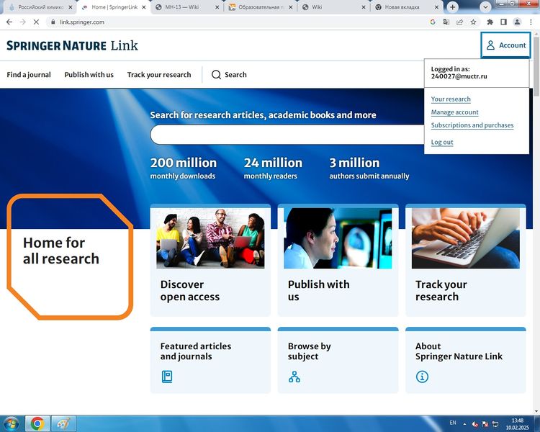Image resolution: width=540 pixels, height=432 pixels.
Task: Click the Account user icon
Action: [x=490, y=45]
